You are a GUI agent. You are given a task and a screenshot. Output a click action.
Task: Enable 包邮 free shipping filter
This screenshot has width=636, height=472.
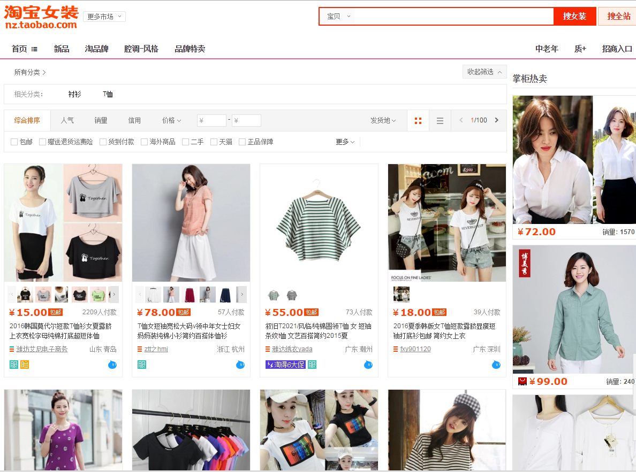tap(14, 142)
